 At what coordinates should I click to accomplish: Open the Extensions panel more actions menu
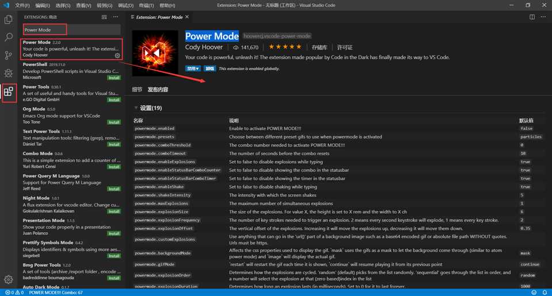116,17
